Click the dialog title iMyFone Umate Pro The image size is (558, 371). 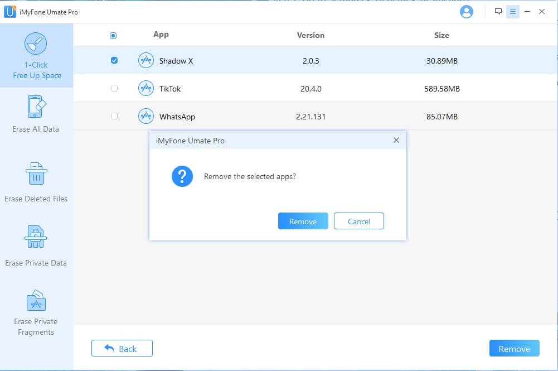190,141
